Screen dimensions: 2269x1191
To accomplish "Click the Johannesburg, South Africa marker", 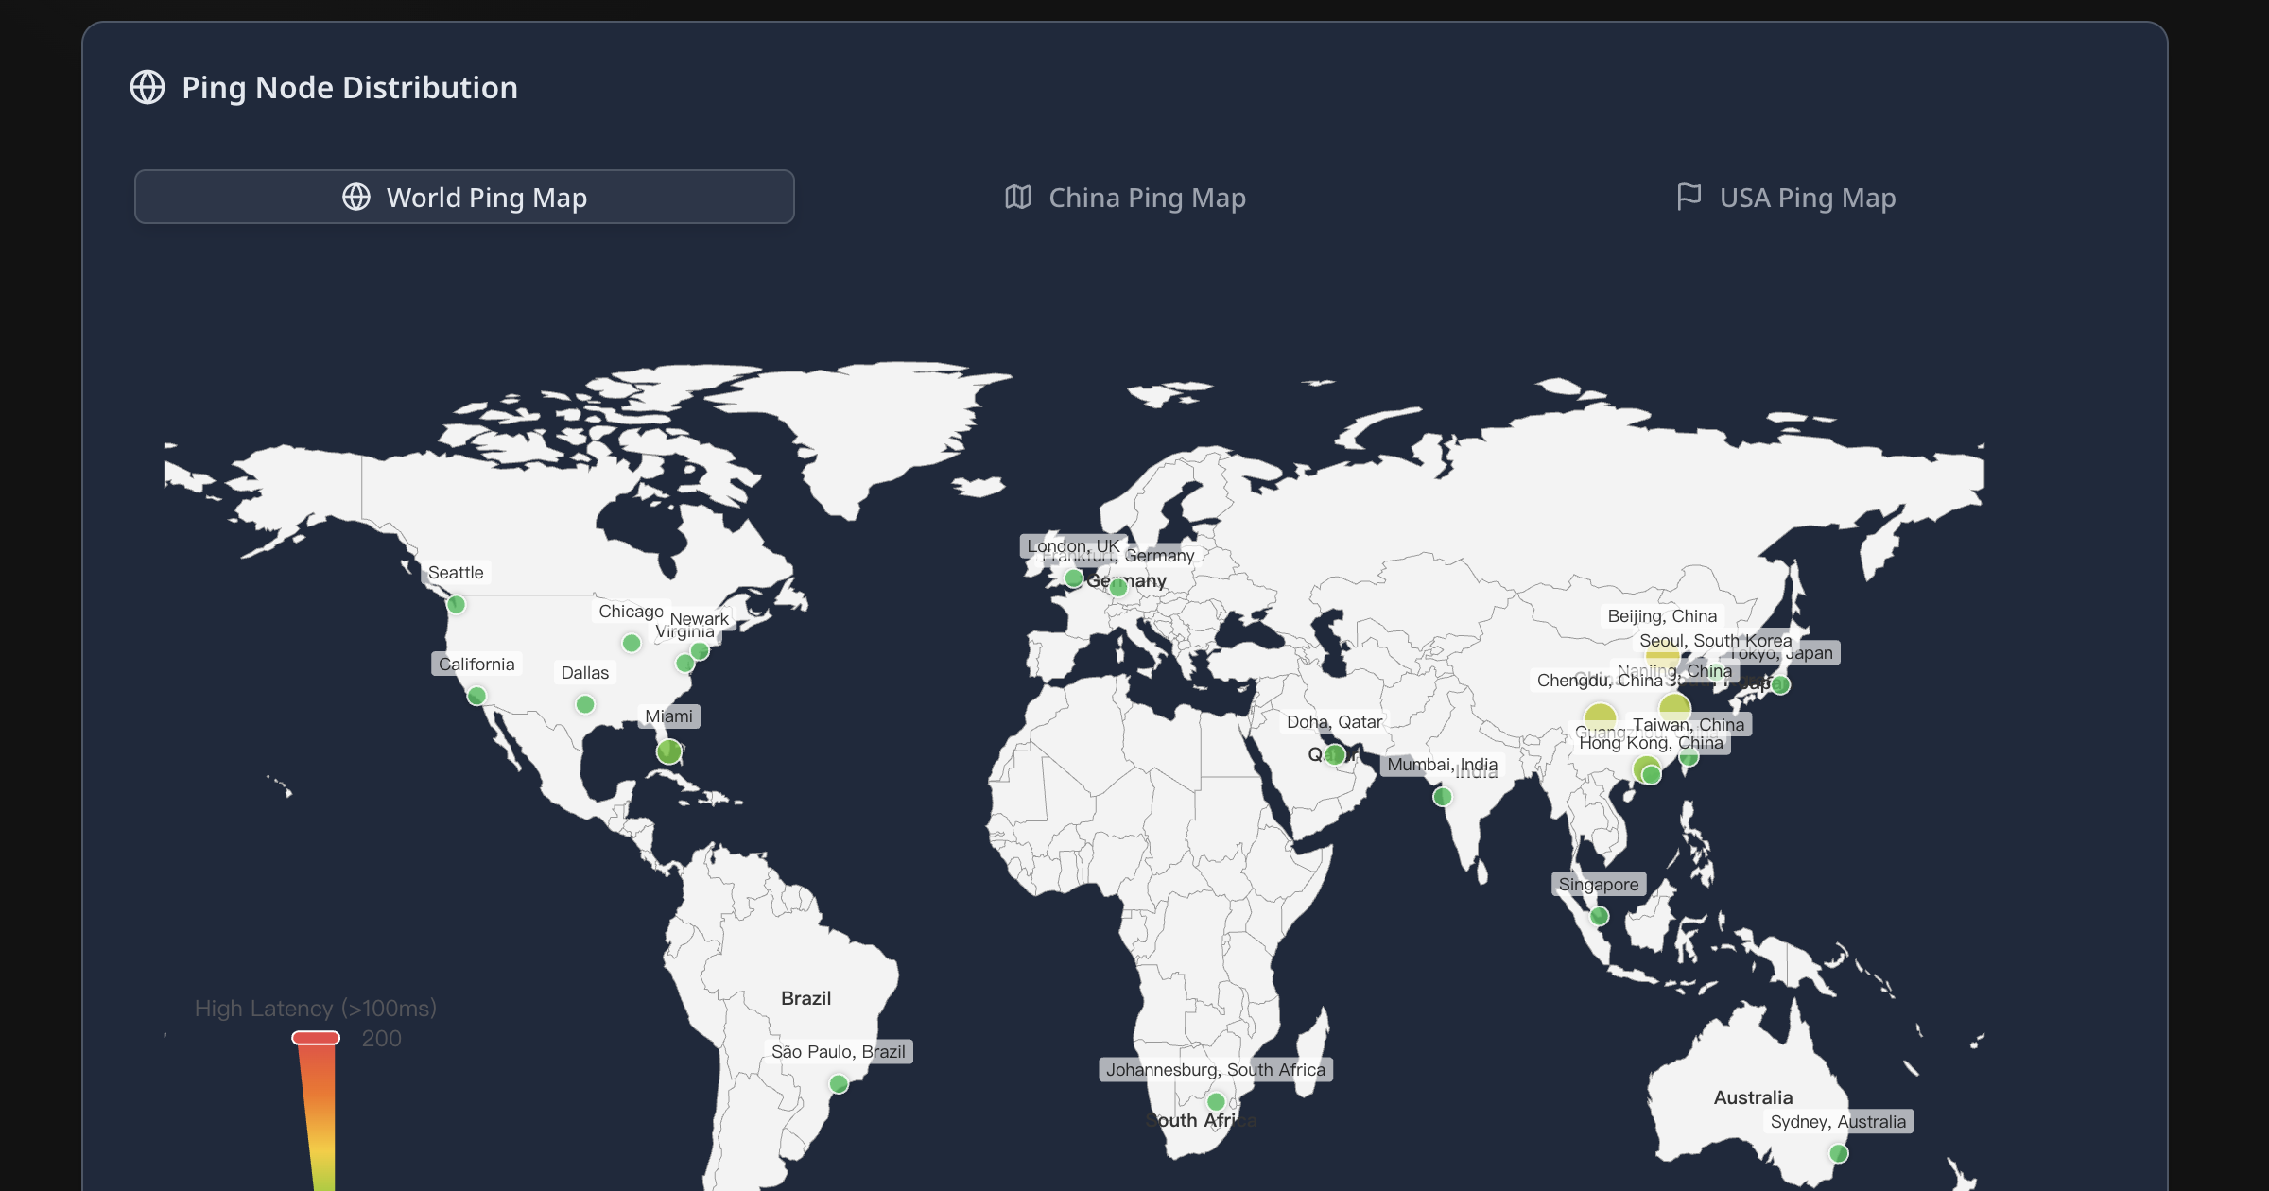I will 1217,1100.
